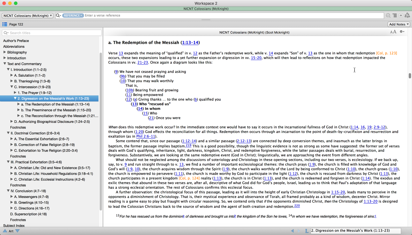Click the circled plus icon
Image resolution: width=412 pixels, height=235 pixels.
click(401, 16)
